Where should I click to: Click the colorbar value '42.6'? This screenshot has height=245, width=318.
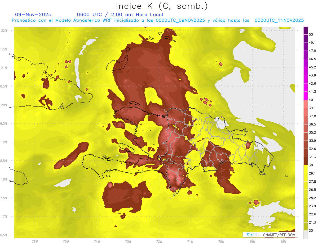pos(312,84)
